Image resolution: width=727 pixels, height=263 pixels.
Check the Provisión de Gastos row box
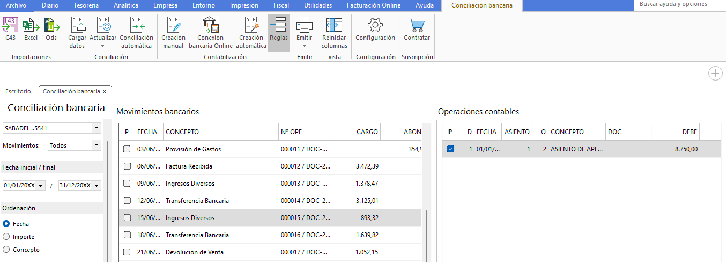pyautogui.click(x=127, y=149)
